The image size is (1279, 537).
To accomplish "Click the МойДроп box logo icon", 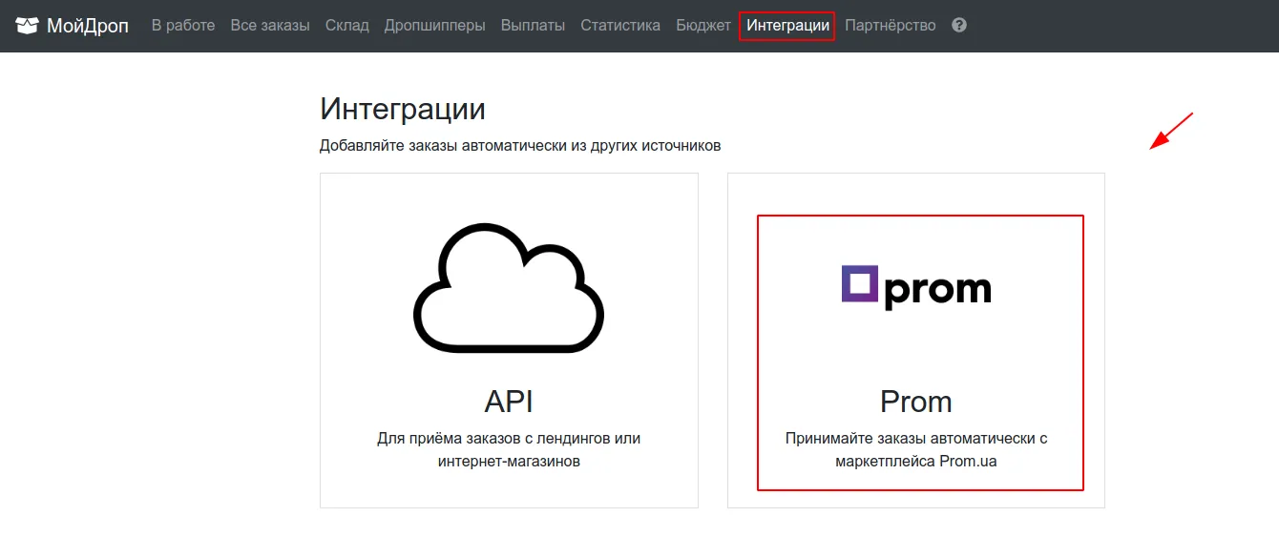I will point(27,26).
